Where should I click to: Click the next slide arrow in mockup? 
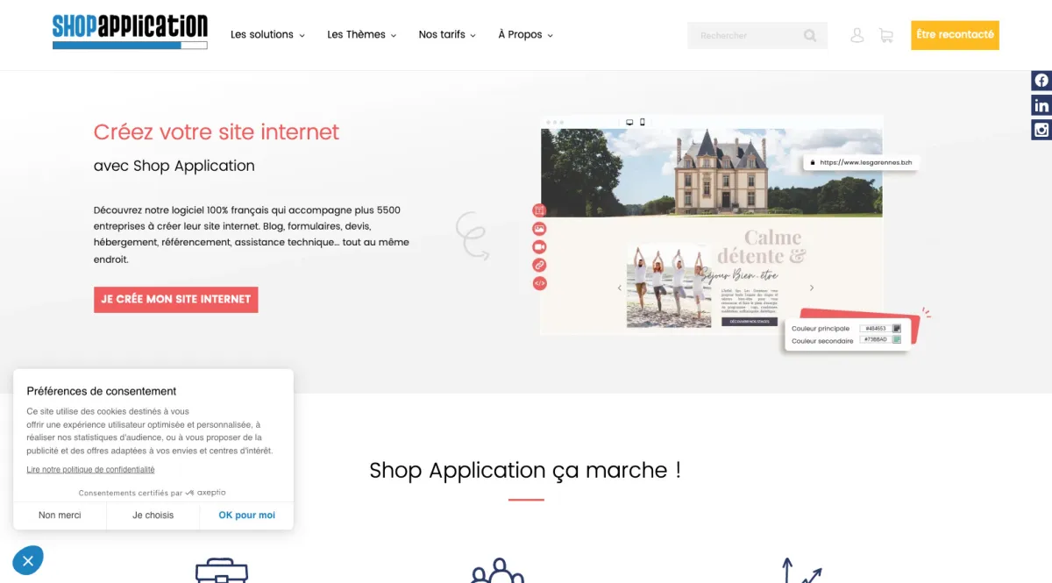tap(812, 288)
